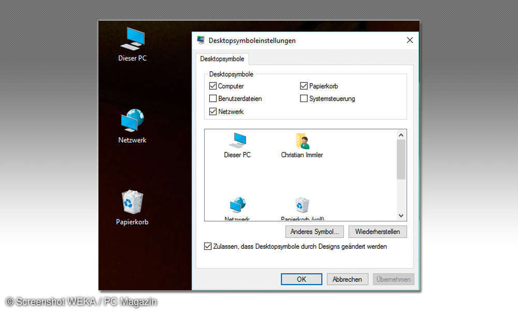Click the scrollbar down arrow
518x311 pixels.
pos(401,215)
